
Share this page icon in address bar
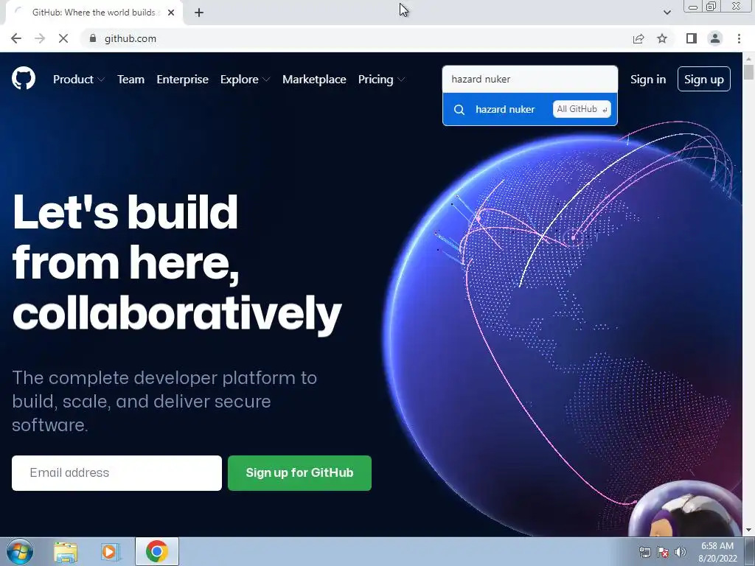(639, 38)
